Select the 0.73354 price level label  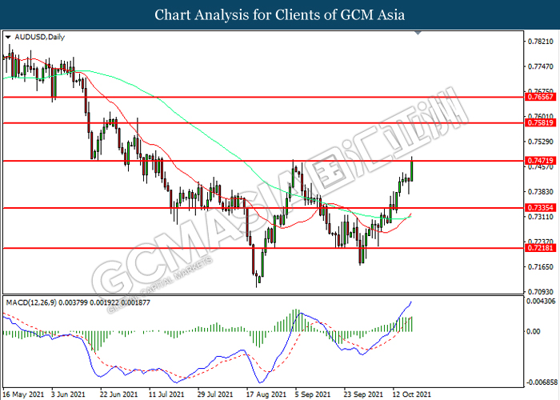coord(540,208)
